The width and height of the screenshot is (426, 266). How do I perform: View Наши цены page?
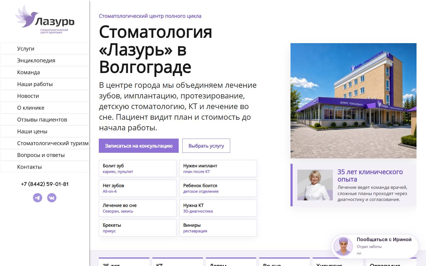click(x=45, y=132)
